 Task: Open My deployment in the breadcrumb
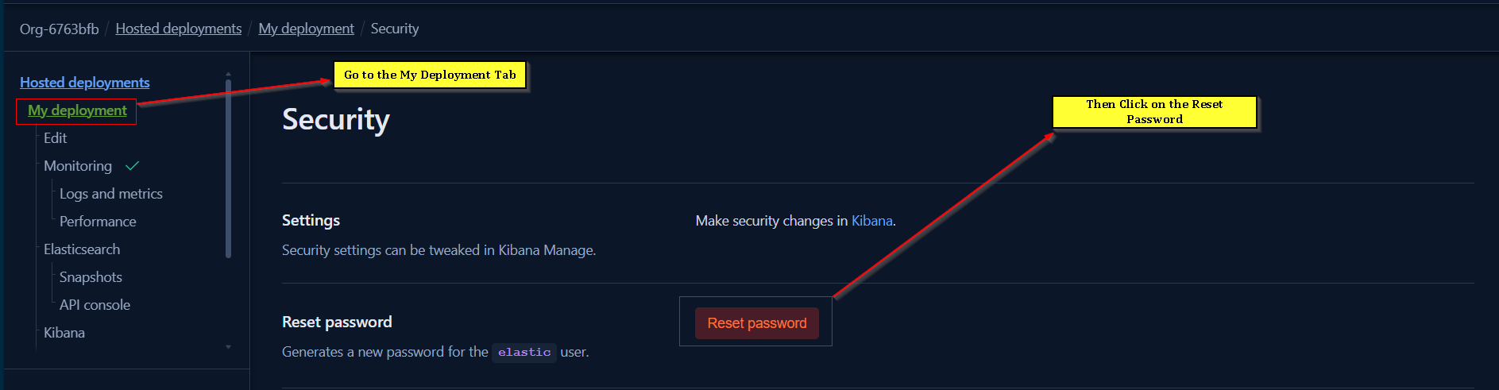click(306, 29)
